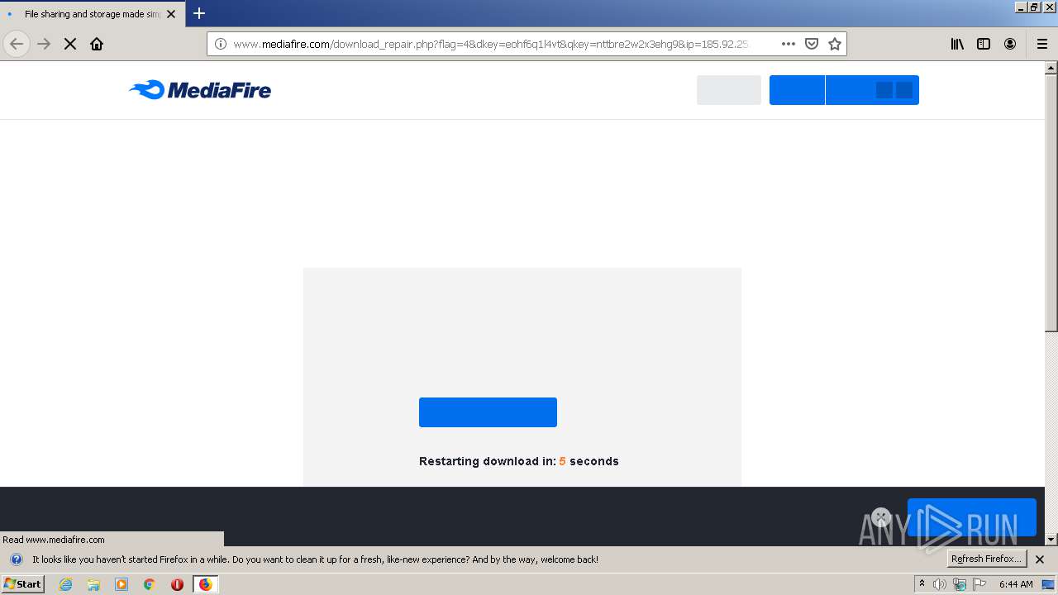Bookmark this page with the star
The image size is (1058, 595).
point(835,44)
